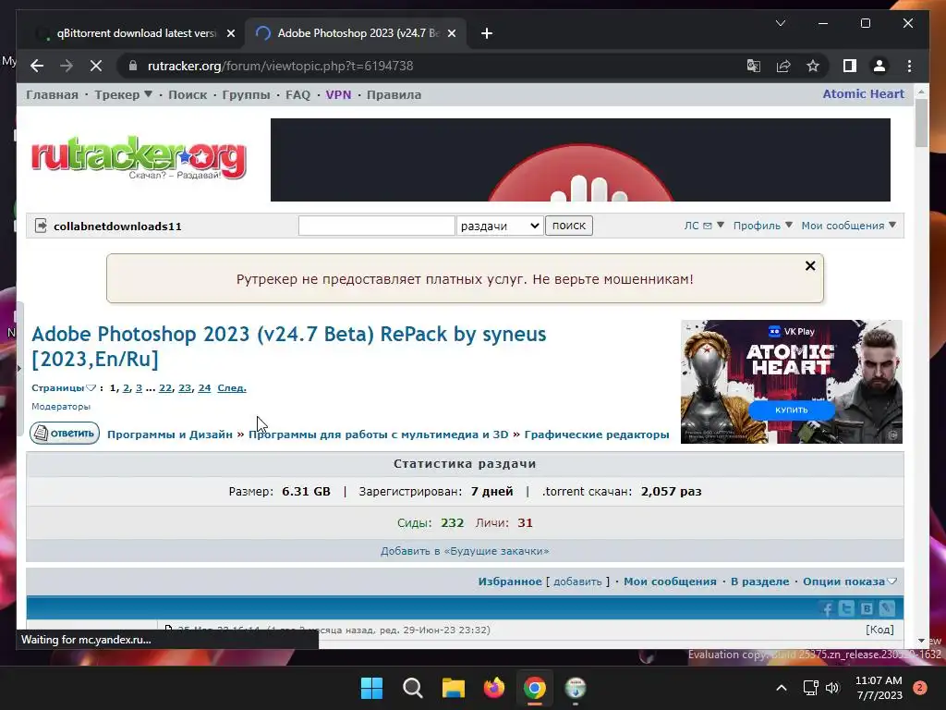
Task: Open the Chrome side panel icon
Action: tap(850, 66)
